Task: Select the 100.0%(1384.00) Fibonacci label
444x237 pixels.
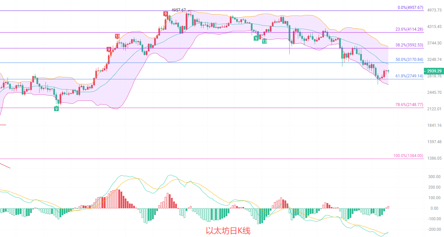Action: pyautogui.click(x=408, y=156)
